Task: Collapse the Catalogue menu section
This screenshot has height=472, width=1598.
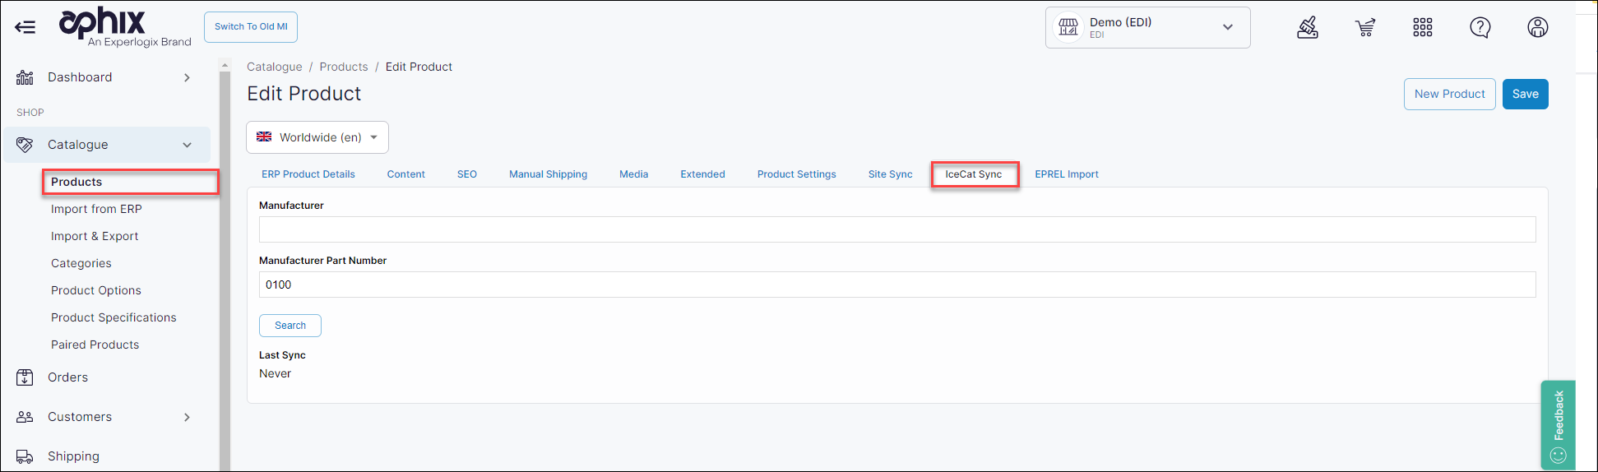Action: [x=188, y=145]
